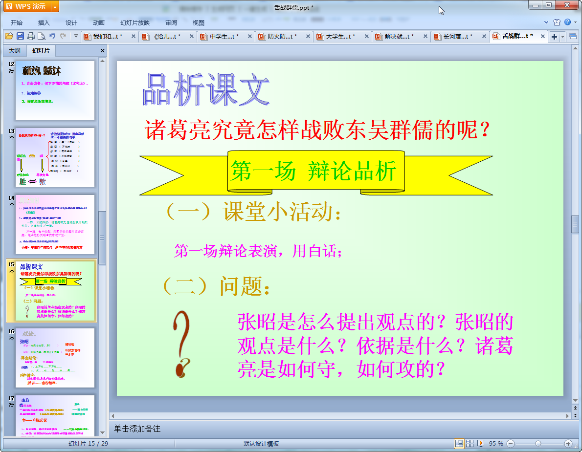Select the 幻灯片 slides pane tab
This screenshot has height=452, width=582.
point(41,50)
